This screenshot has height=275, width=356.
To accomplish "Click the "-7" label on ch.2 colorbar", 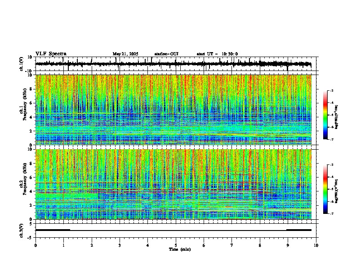I will (x=331, y=213).
